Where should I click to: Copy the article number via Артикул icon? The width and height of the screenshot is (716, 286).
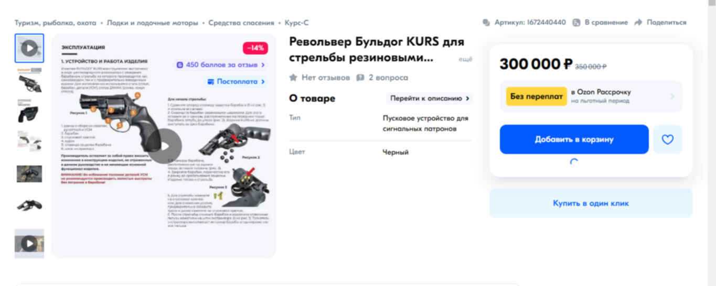click(486, 23)
